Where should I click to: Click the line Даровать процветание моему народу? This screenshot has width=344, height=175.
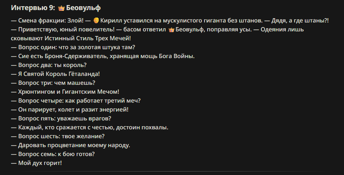[71, 146]
